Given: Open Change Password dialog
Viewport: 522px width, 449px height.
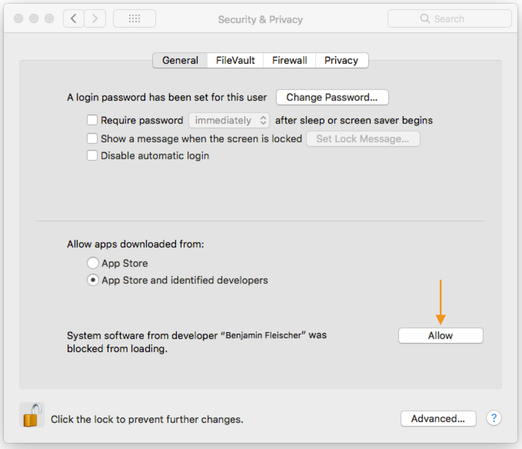Looking at the screenshot, I should pyautogui.click(x=332, y=98).
